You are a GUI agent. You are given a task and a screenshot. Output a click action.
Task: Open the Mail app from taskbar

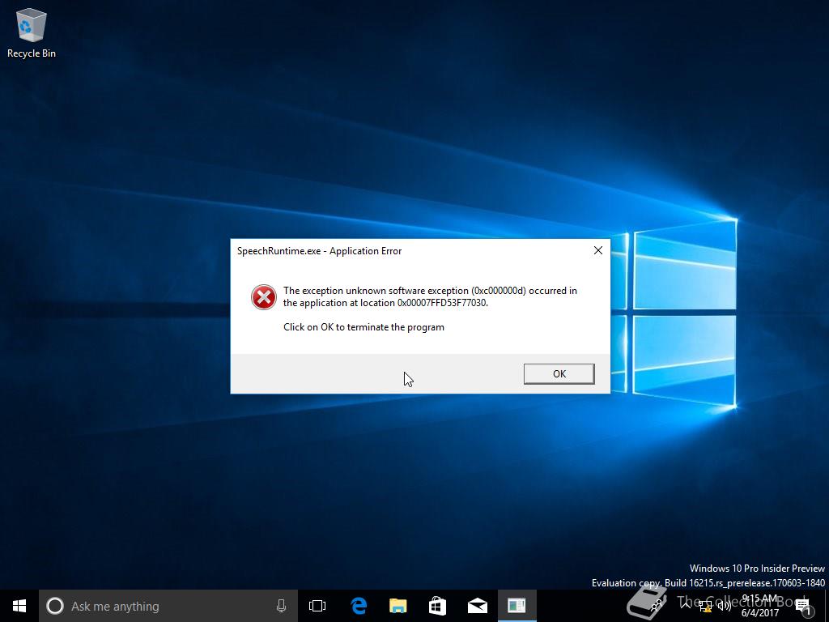pos(478,606)
